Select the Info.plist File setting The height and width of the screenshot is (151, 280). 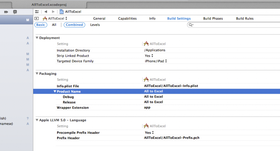tap(68, 86)
